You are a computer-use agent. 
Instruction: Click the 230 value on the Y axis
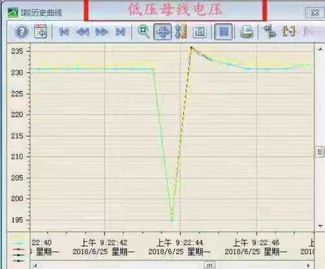[17, 73]
